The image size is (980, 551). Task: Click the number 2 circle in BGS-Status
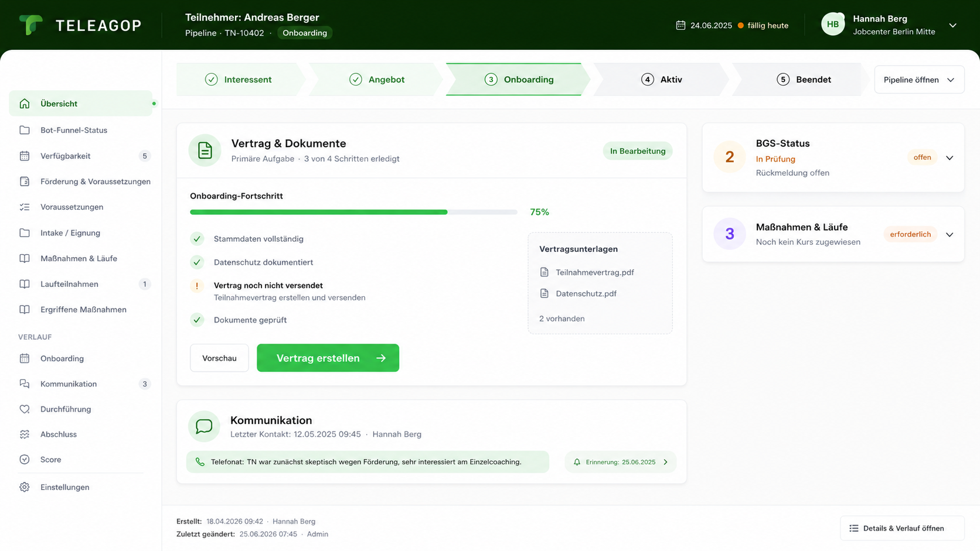click(730, 157)
